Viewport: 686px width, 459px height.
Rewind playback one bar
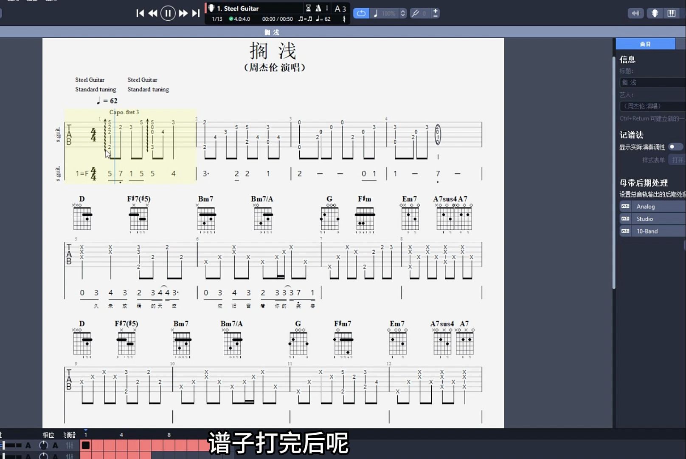[153, 13]
